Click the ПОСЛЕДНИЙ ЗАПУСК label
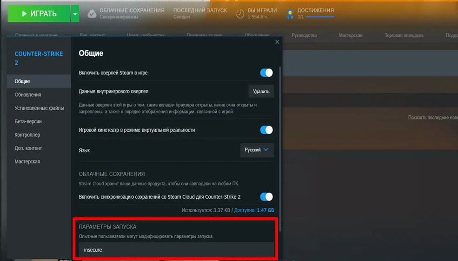 click(200, 11)
